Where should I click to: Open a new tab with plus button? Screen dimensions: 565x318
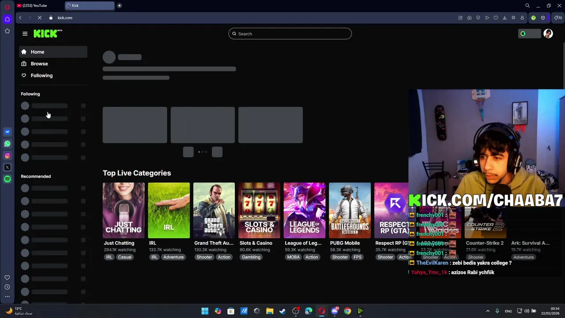click(119, 6)
